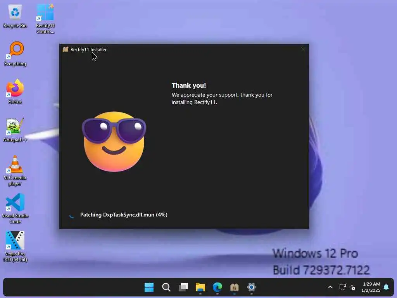Screen dimensions: 397x298
Task: Click the sunglasses emoji image
Action: coord(114,141)
